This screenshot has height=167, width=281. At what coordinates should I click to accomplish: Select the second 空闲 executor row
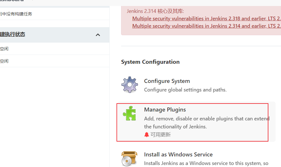coord(4,61)
